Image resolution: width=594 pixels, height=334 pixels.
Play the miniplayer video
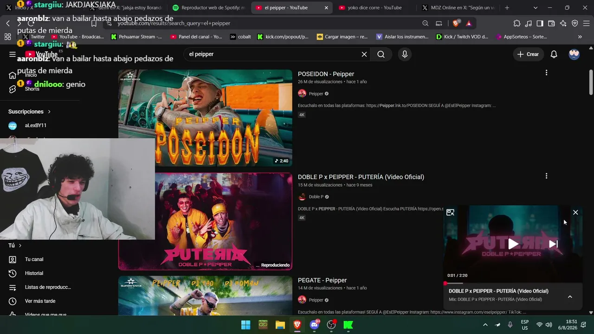pos(513,244)
